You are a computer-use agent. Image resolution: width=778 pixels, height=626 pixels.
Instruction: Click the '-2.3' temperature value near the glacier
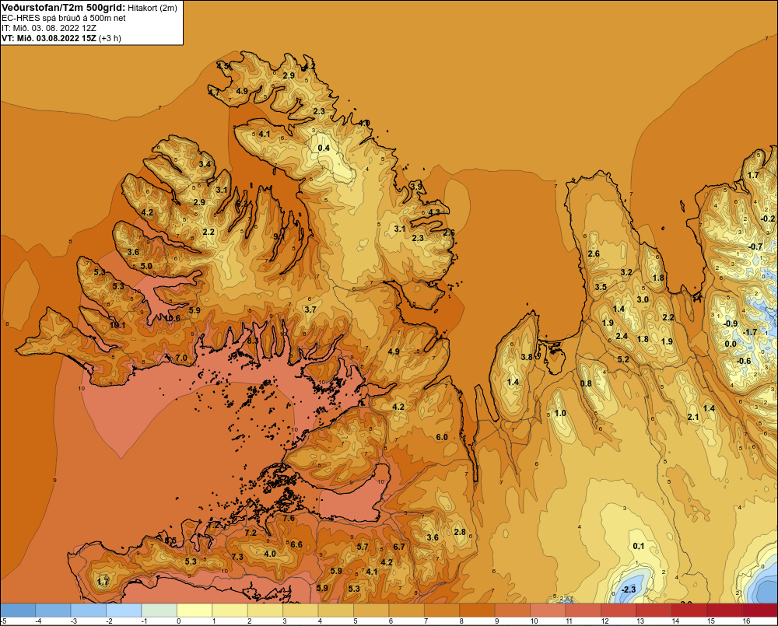[x=628, y=589]
